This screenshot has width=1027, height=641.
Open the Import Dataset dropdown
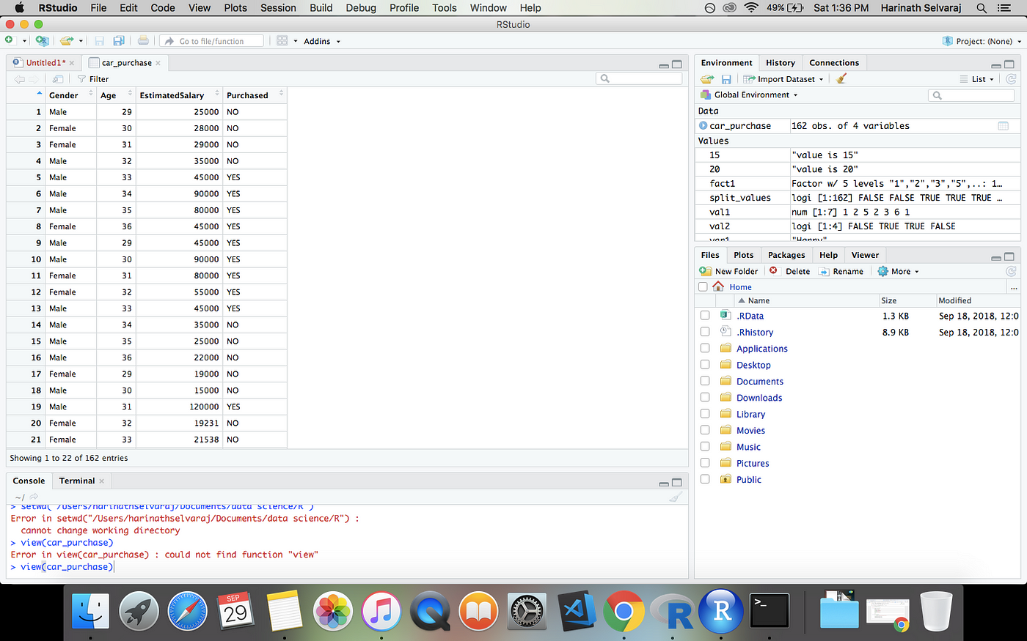pos(784,79)
